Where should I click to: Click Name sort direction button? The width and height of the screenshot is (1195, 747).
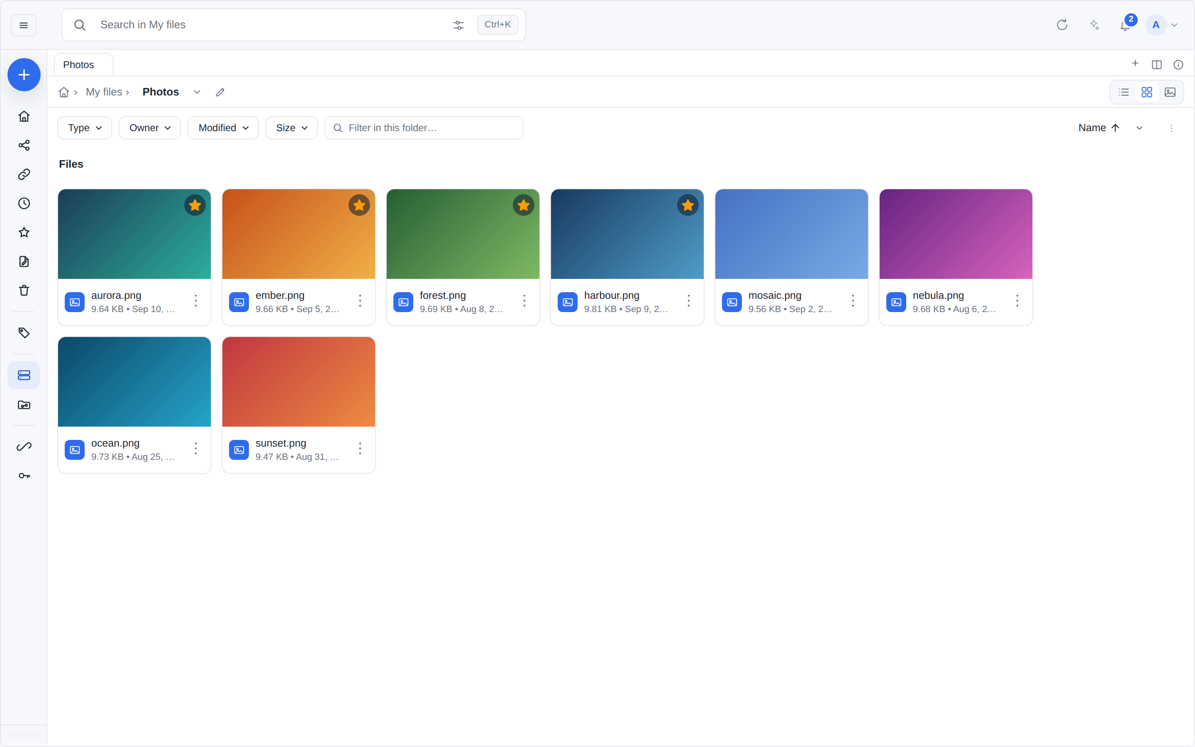coord(1099,128)
